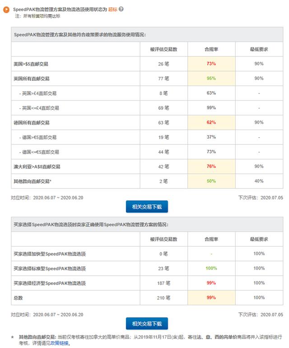289x348 pixels.
Task: Open the 政策链接 policy link in footnote
Action: (x=60, y=343)
